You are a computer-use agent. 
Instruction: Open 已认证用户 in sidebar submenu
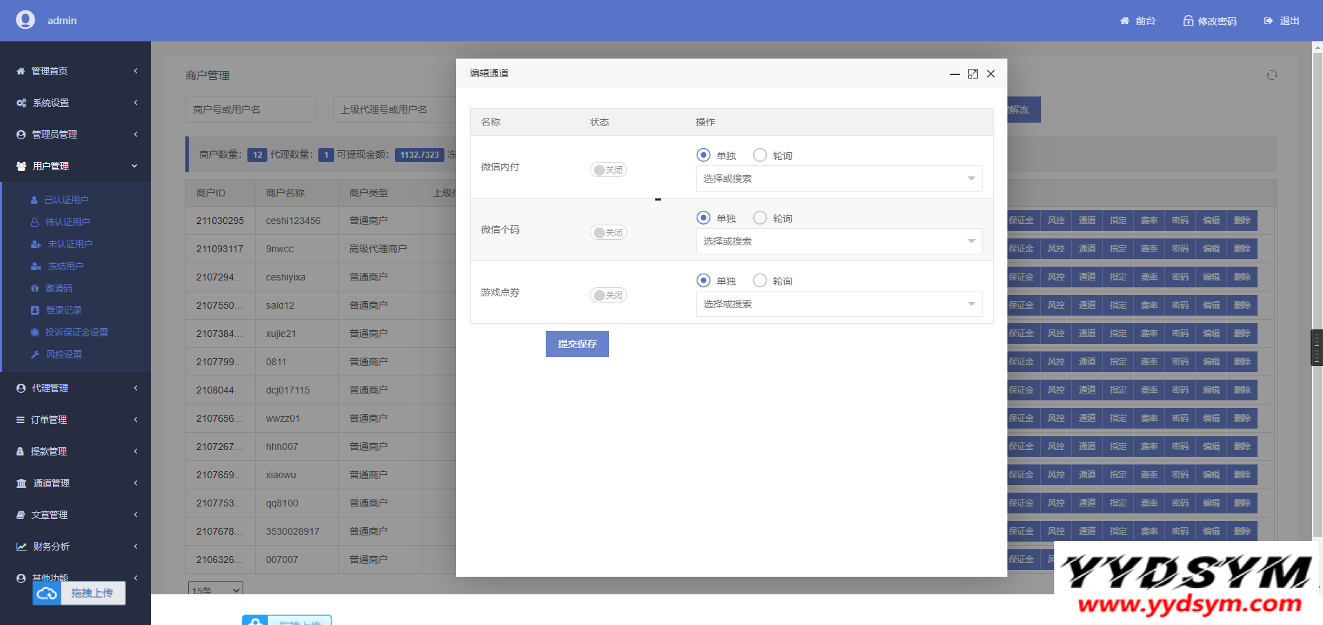(66, 200)
